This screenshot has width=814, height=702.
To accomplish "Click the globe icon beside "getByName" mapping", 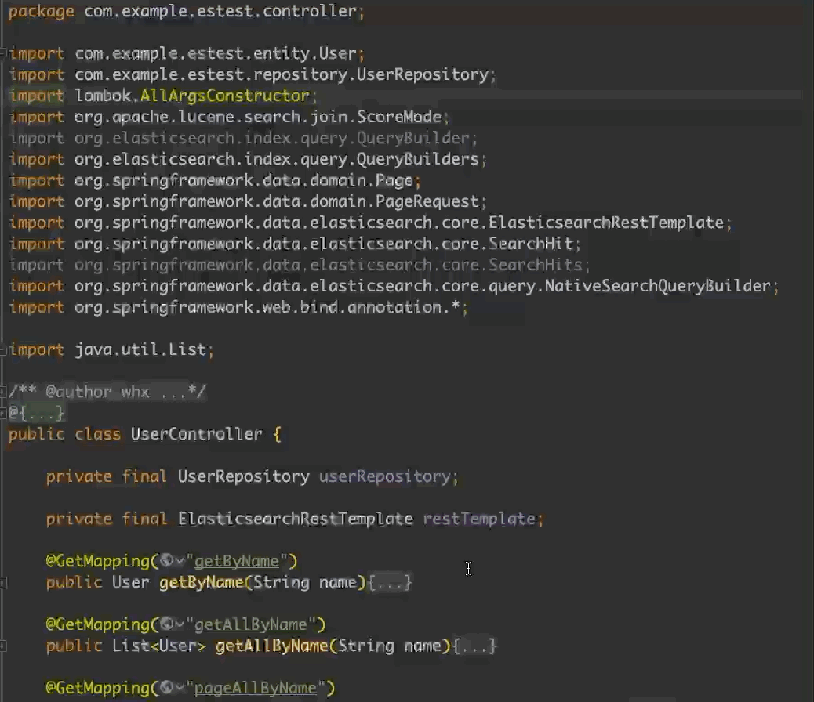I will (166, 561).
